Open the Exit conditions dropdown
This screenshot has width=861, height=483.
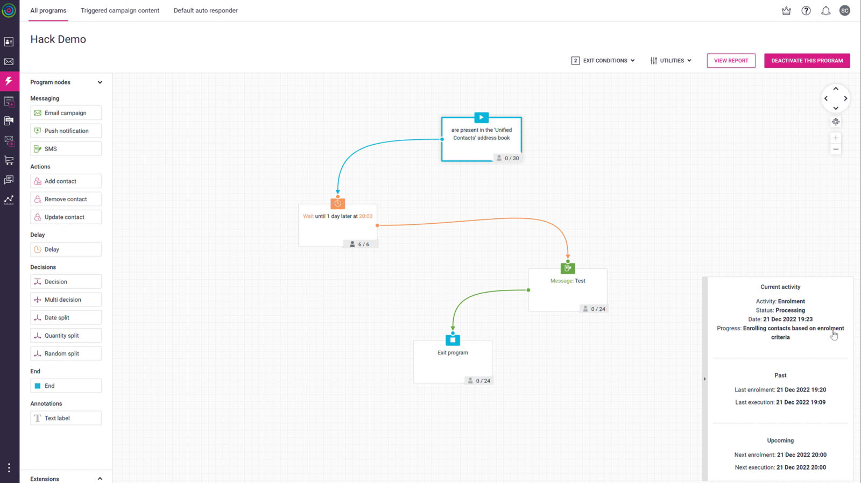[x=603, y=61]
